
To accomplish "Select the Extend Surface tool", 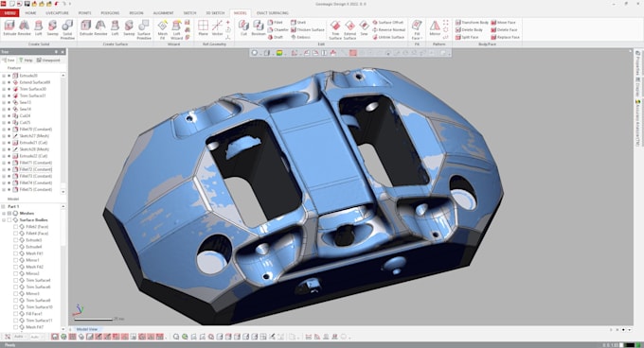I will tap(349, 29).
